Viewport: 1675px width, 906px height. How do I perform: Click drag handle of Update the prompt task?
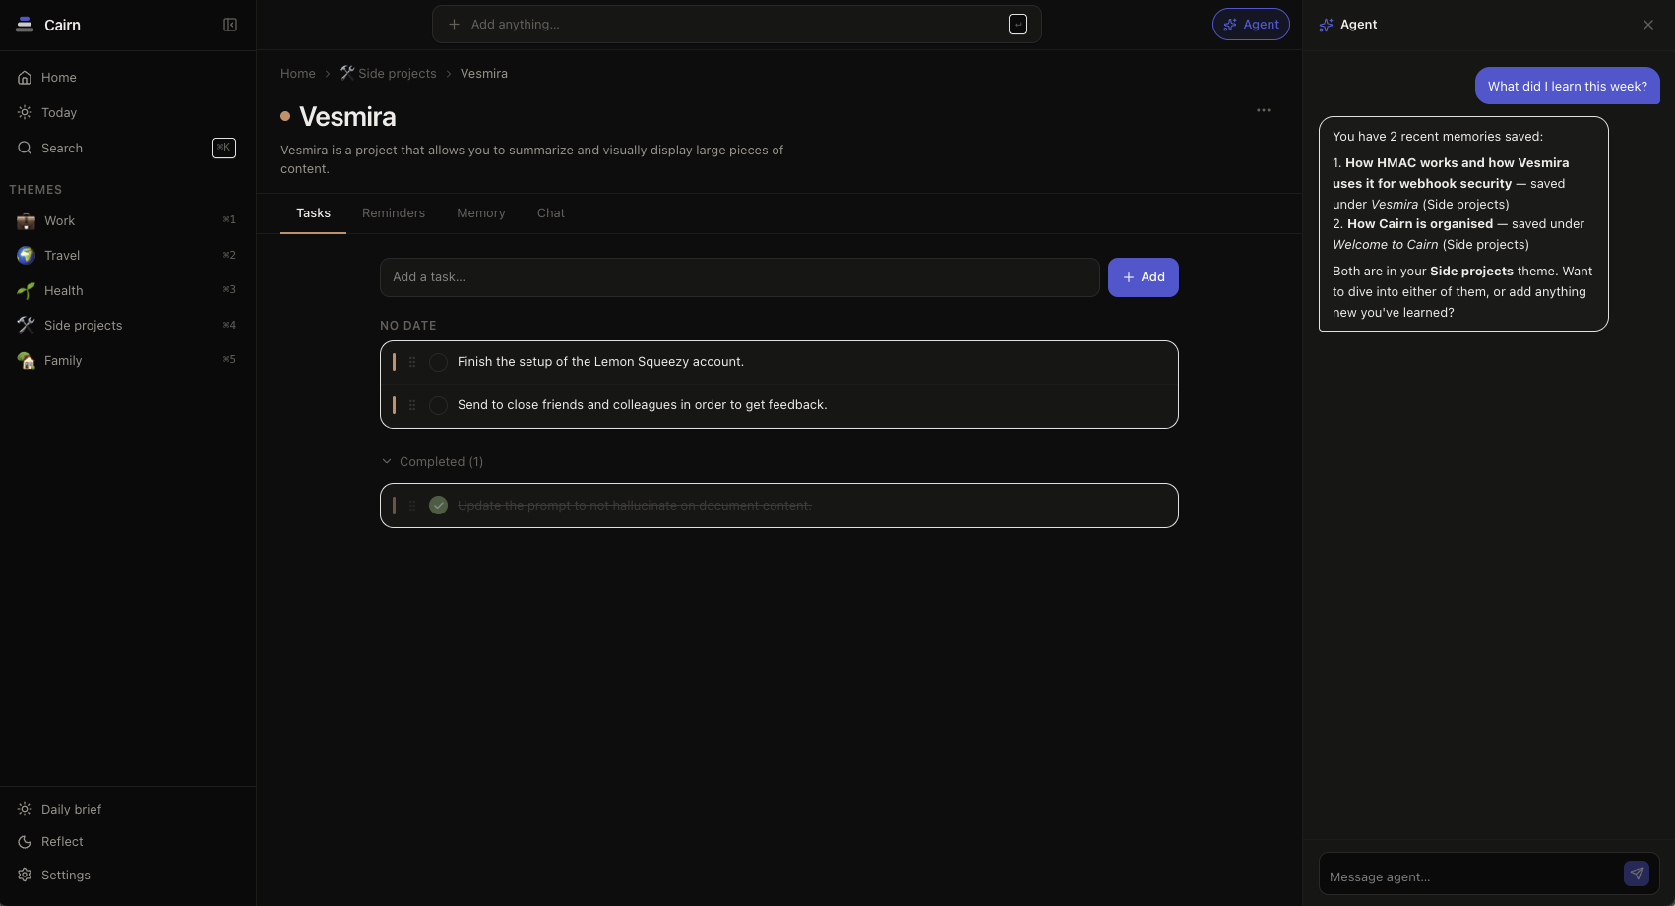click(412, 506)
